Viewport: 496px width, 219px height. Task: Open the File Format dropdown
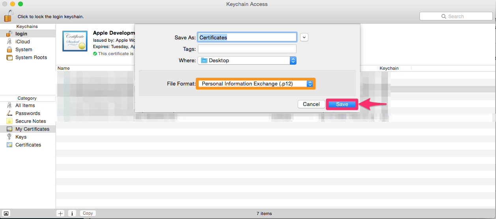[x=255, y=84]
